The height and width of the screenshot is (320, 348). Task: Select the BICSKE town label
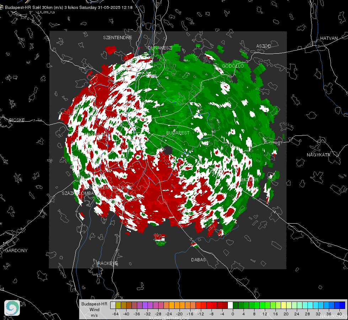tap(17, 120)
